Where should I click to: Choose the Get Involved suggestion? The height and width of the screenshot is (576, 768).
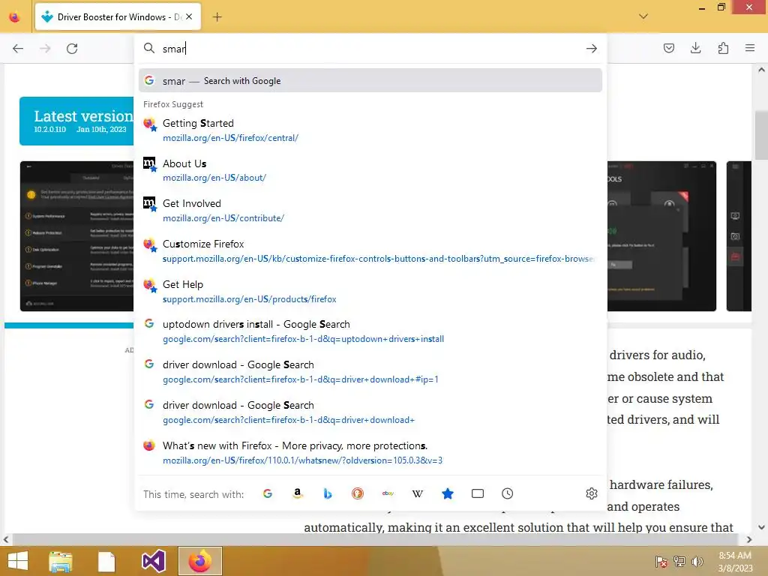pyautogui.click(x=370, y=211)
